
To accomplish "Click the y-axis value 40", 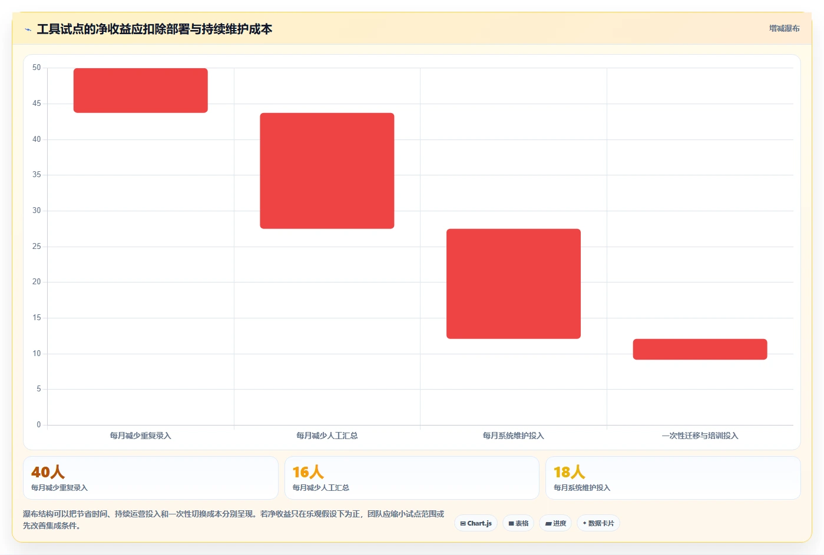I will (x=37, y=139).
